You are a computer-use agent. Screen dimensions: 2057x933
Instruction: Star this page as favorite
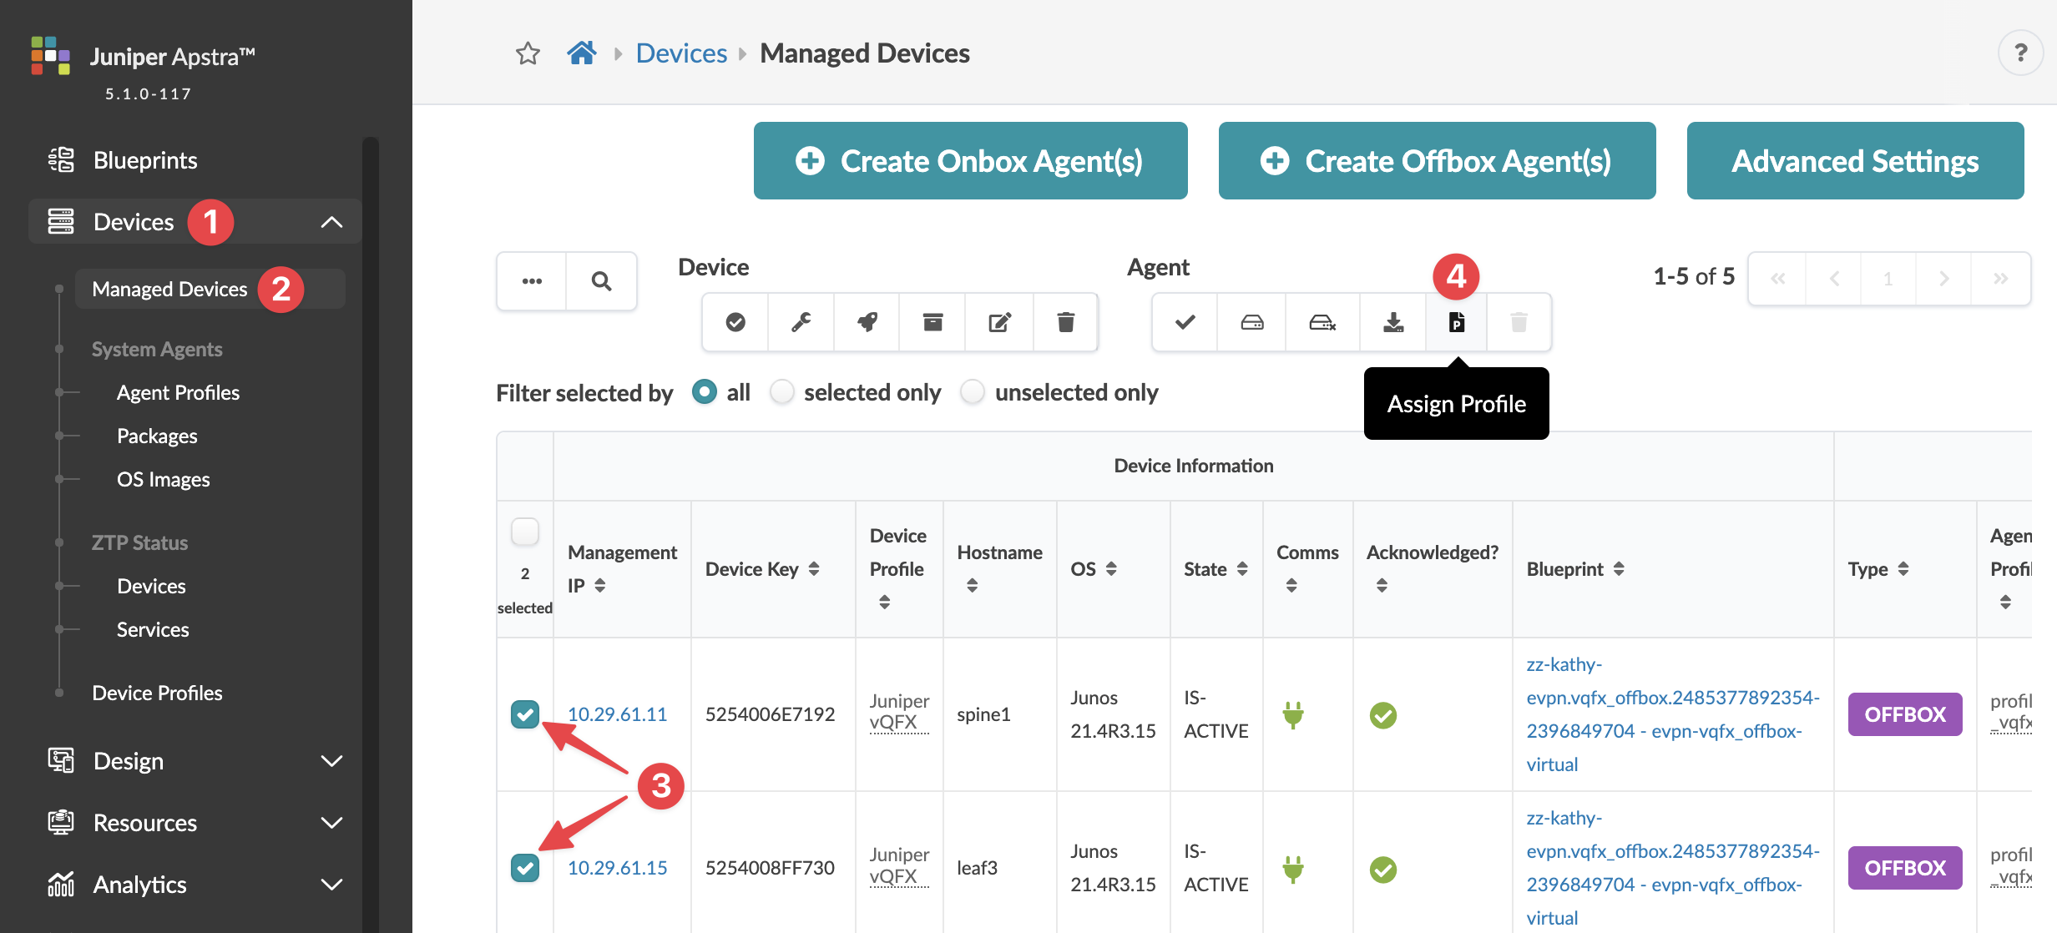(x=528, y=53)
